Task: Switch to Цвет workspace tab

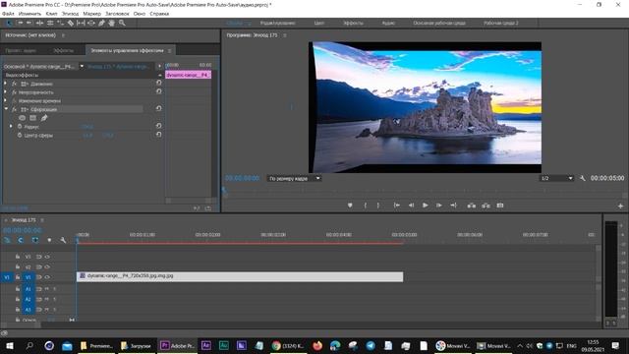Action: click(x=319, y=23)
